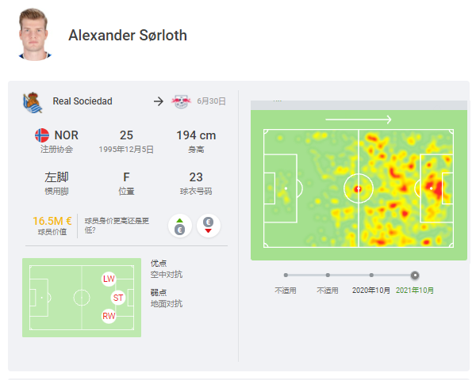
Task: Click the 2020年10月 date label
Action: (371, 291)
